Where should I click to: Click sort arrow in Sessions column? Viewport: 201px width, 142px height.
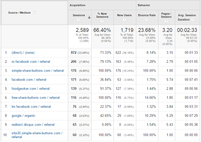(x=89, y=17)
